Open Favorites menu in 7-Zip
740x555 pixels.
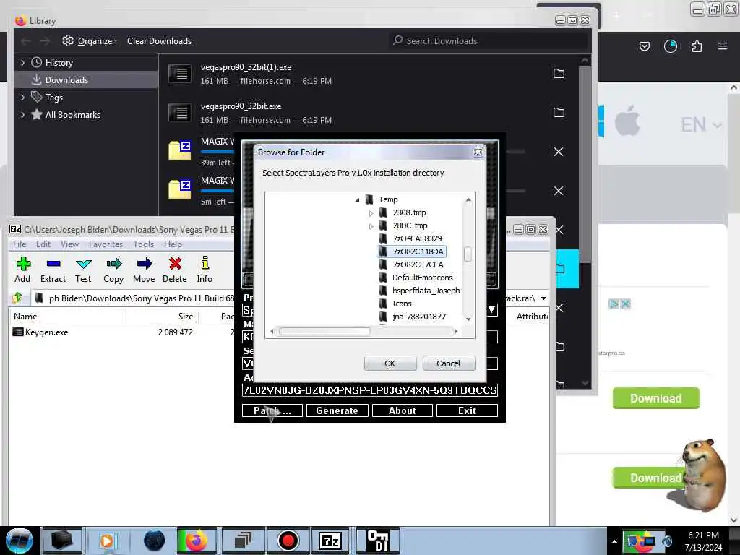click(x=106, y=244)
